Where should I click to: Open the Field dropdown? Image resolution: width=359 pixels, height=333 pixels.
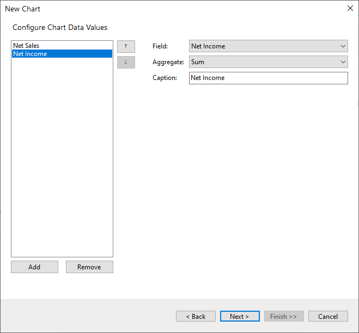coord(269,46)
